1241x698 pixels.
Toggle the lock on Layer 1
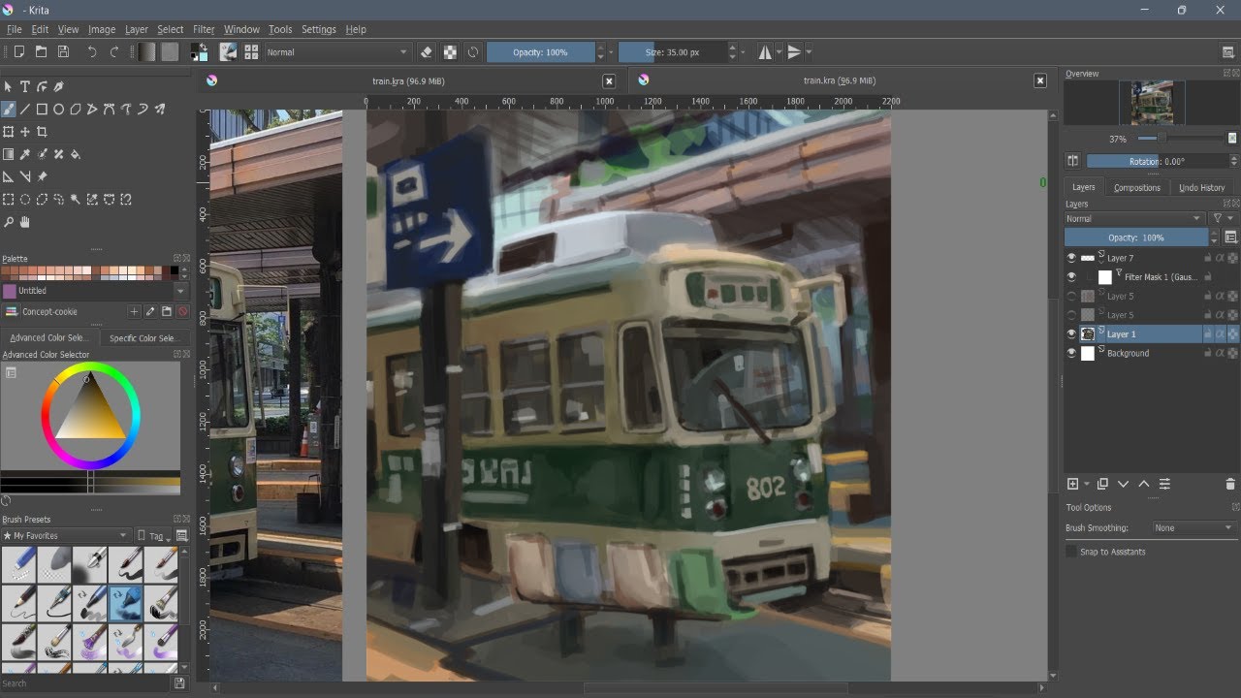click(1208, 333)
